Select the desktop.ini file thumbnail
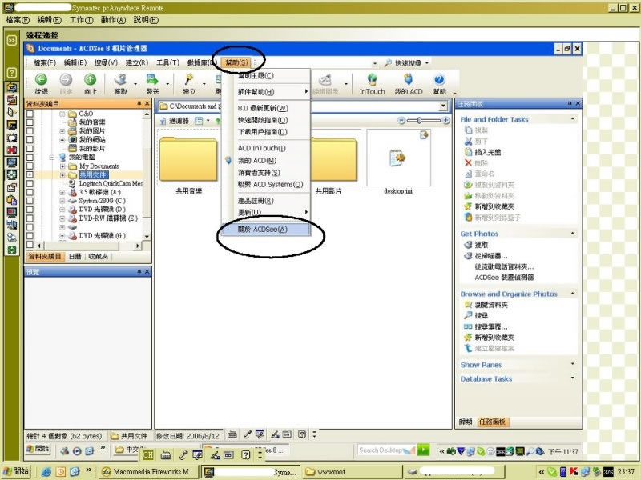 tap(398, 162)
